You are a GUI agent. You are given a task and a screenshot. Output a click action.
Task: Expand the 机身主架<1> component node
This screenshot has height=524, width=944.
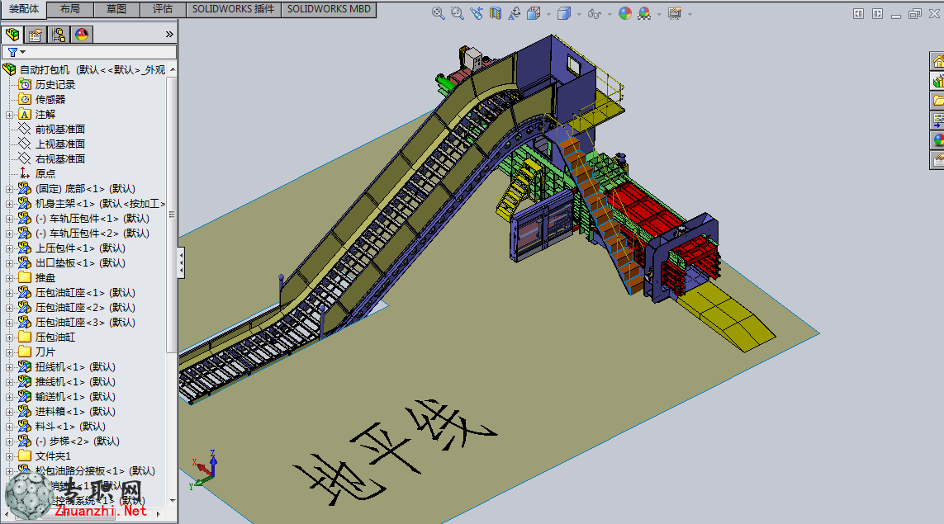coord(9,204)
